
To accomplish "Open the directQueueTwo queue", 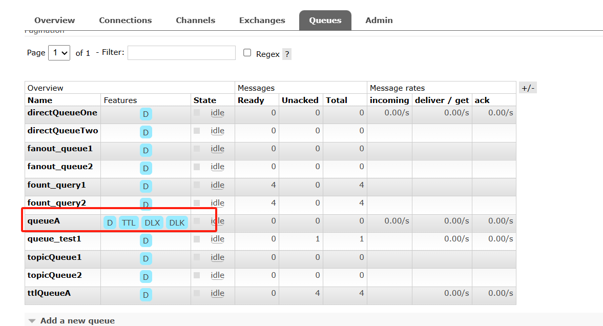I will [63, 131].
